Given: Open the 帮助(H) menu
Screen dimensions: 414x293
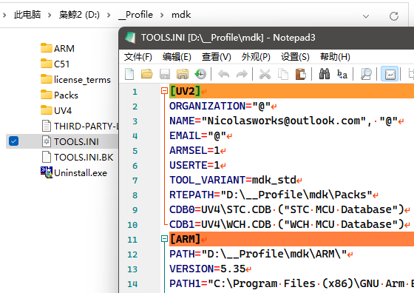Looking at the screenshot, I should point(335,57).
